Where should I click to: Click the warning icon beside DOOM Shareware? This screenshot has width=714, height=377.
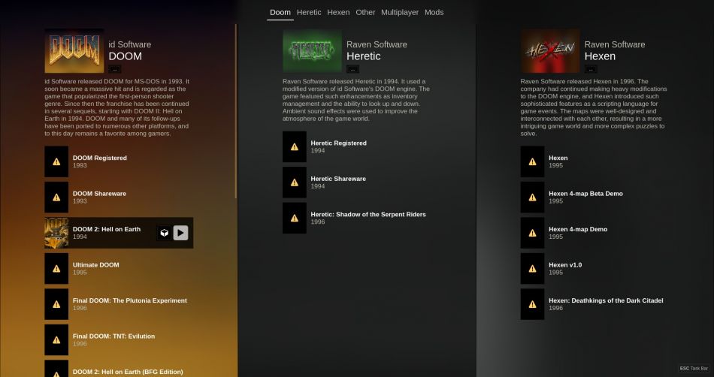[56, 198]
